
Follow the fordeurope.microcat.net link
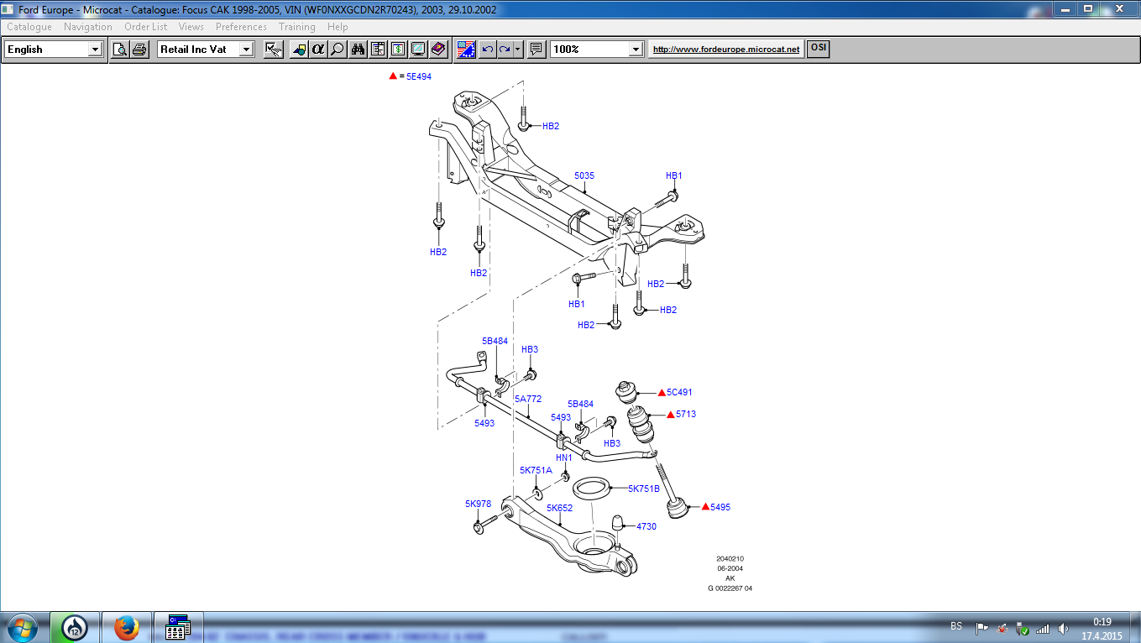(x=726, y=50)
